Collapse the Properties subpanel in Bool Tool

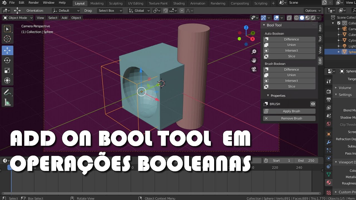pyautogui.click(x=268, y=96)
